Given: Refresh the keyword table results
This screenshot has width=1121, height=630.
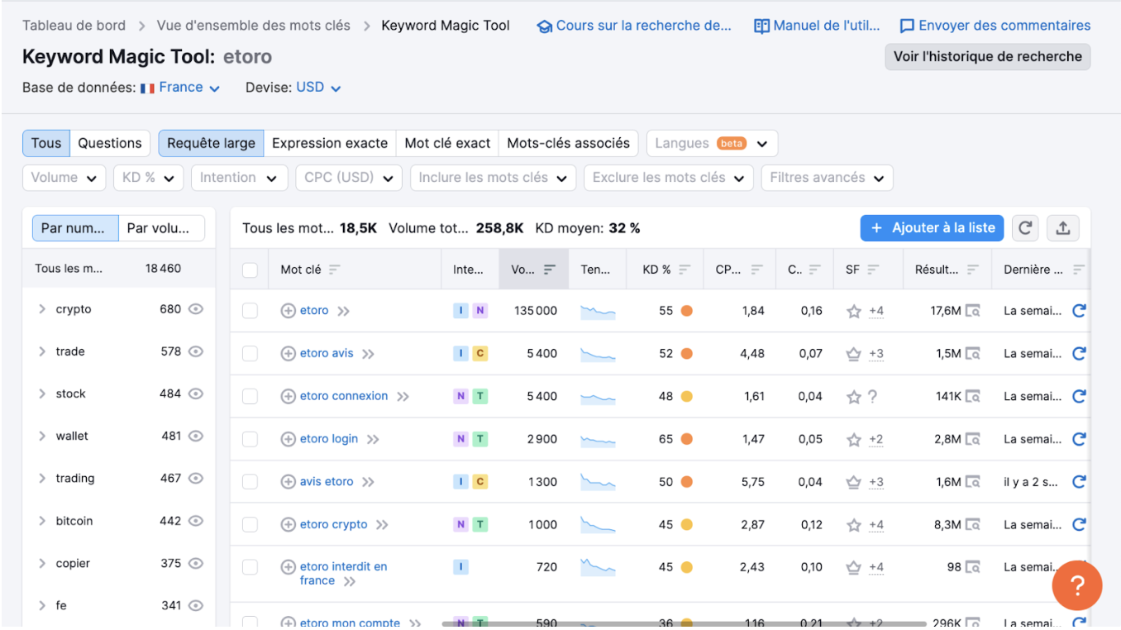Looking at the screenshot, I should pyautogui.click(x=1025, y=228).
